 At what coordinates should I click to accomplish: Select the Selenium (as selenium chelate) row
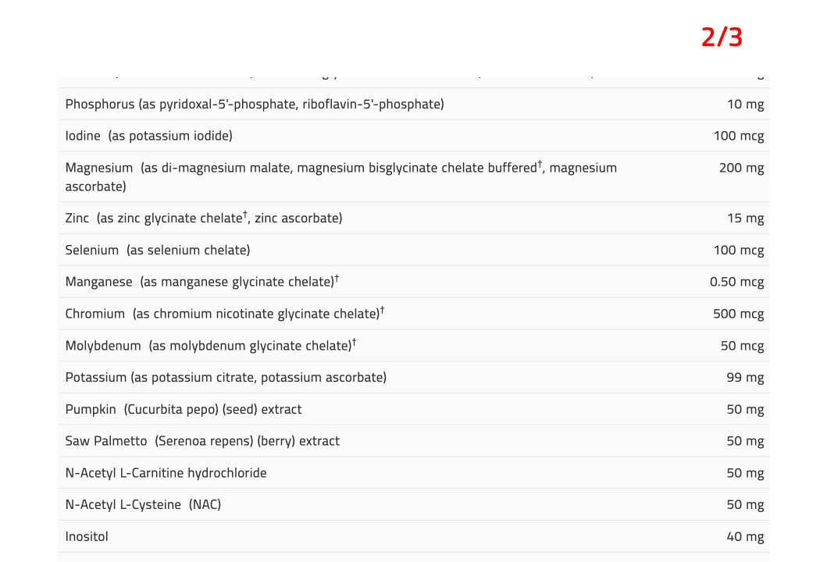pos(414,250)
